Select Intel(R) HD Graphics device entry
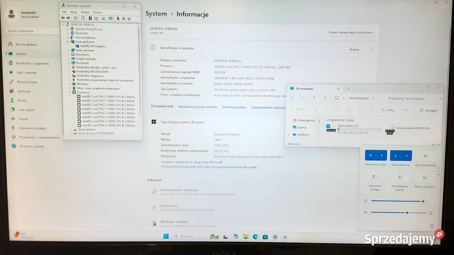 (x=93, y=46)
